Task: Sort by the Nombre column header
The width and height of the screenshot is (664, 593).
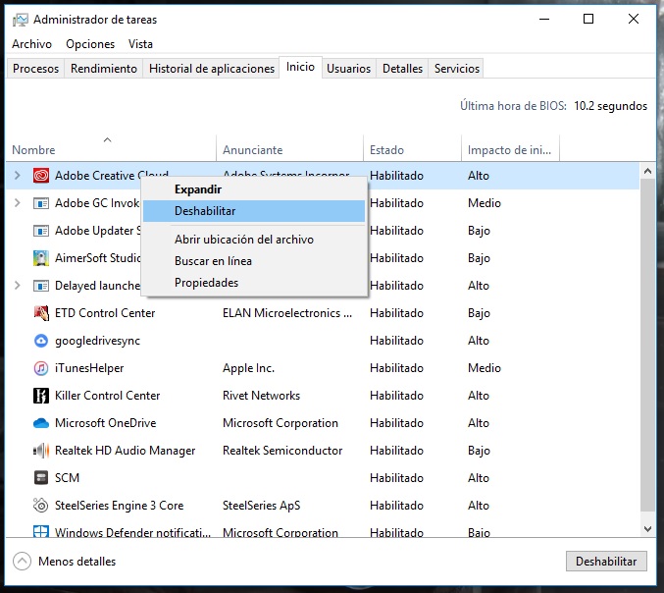Action: [111, 149]
